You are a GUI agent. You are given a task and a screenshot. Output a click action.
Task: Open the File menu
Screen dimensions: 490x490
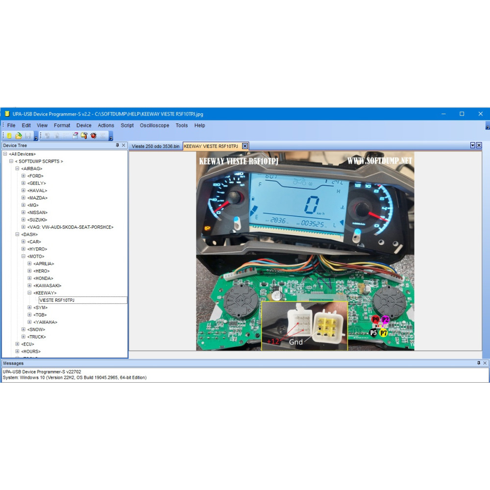11,125
